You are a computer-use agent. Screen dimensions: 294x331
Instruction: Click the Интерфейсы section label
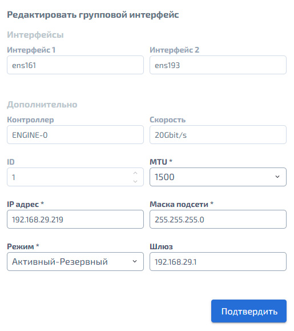coord(35,35)
